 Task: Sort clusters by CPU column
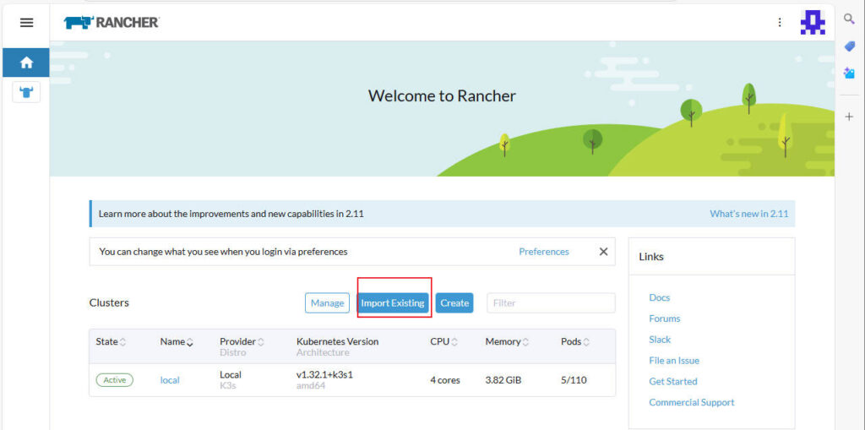[442, 342]
